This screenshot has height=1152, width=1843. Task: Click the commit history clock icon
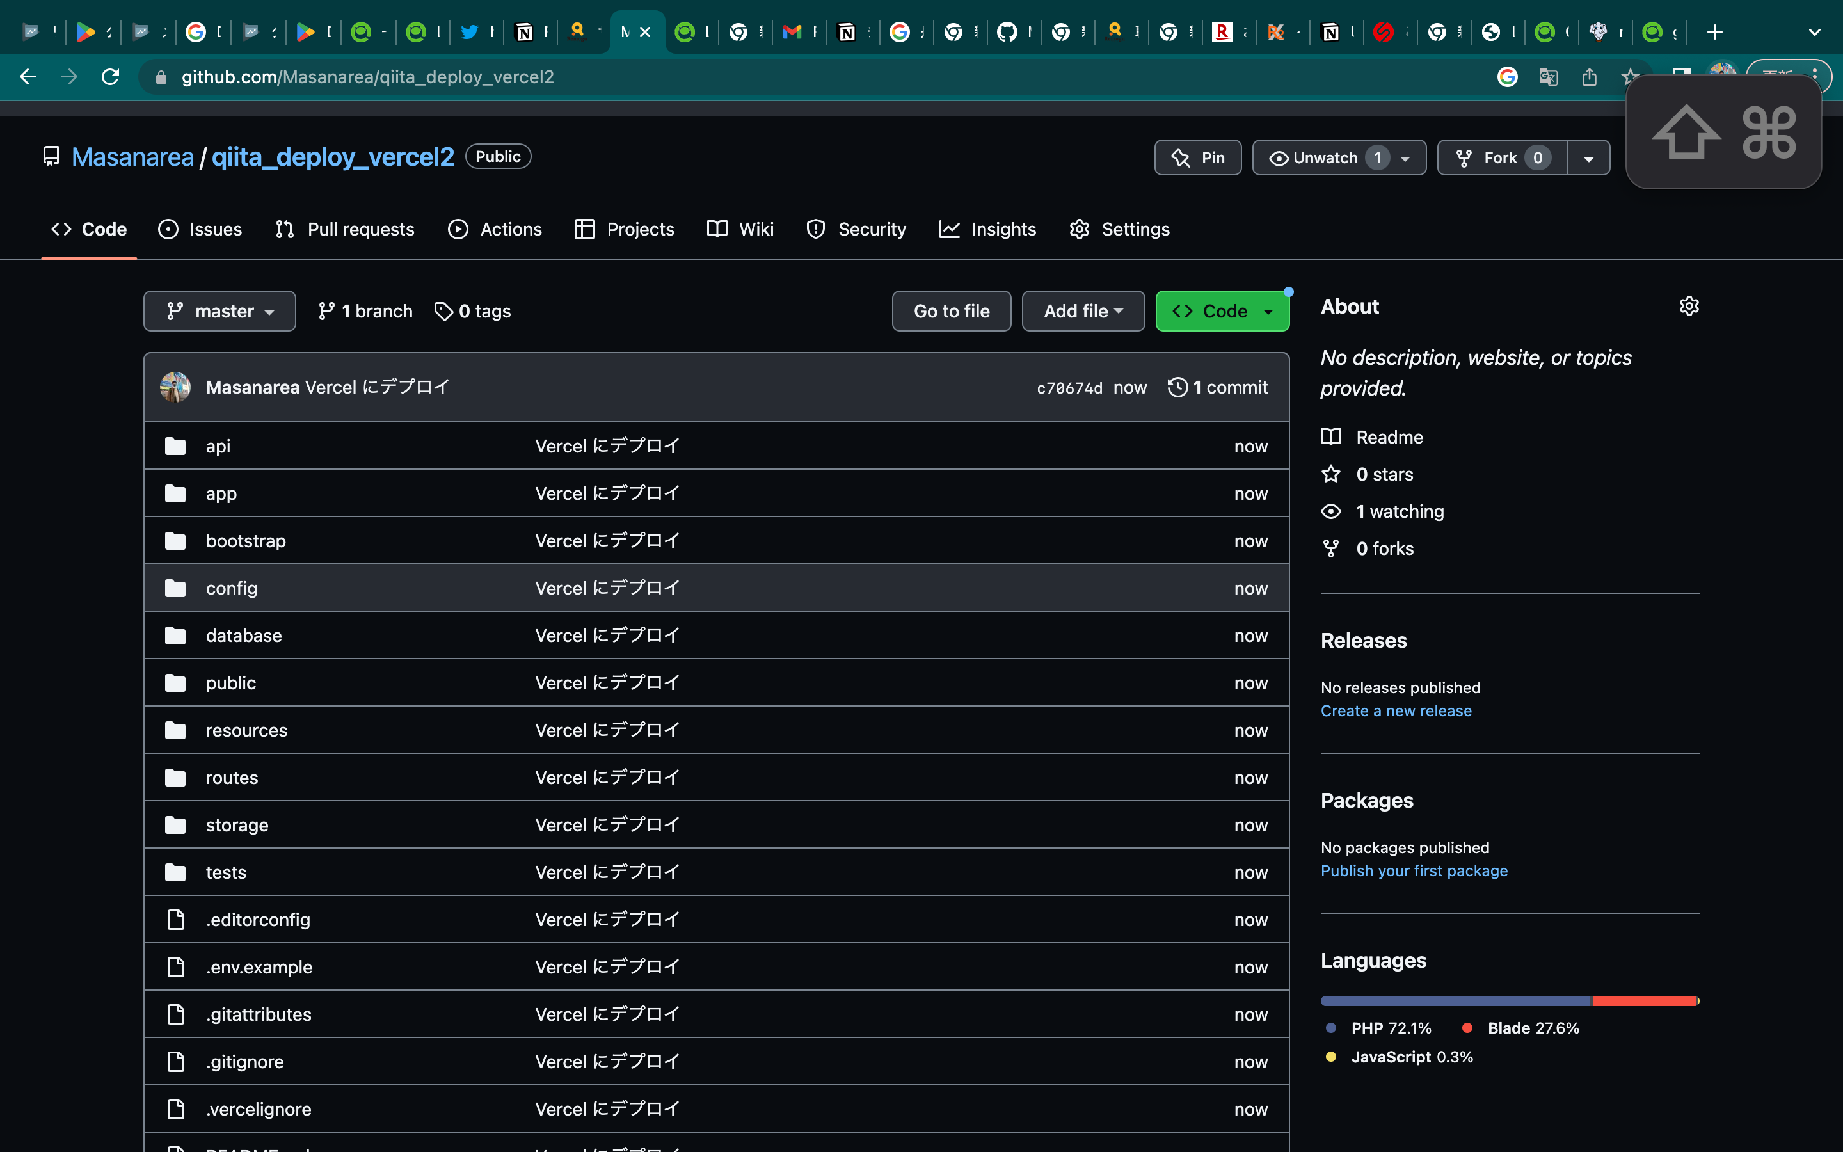click(x=1177, y=387)
